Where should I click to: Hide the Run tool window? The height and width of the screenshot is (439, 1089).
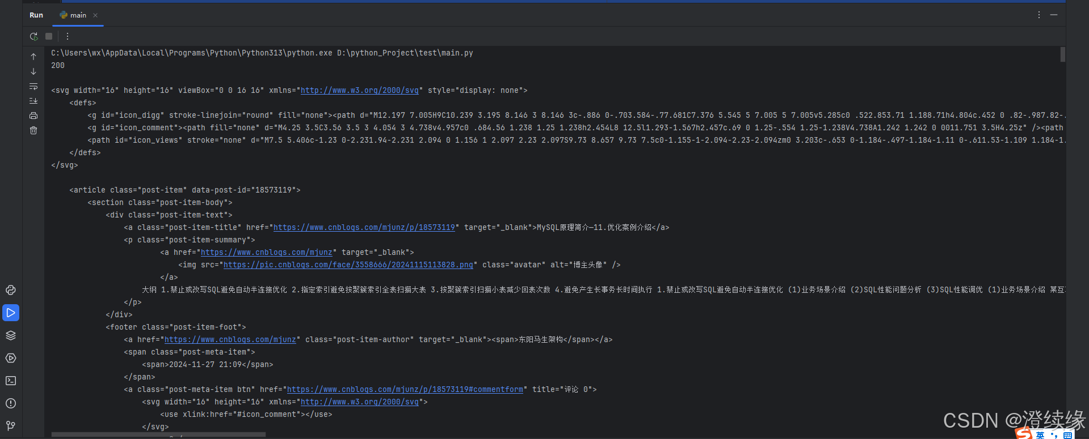pos(1054,15)
